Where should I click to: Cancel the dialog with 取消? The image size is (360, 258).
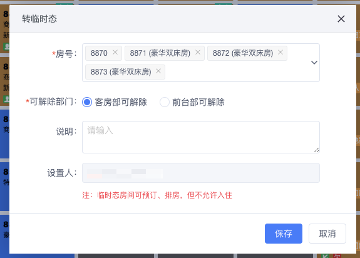[327, 234]
